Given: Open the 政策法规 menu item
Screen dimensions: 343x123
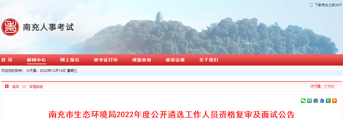Looking at the screenshot, I should coord(175,60).
